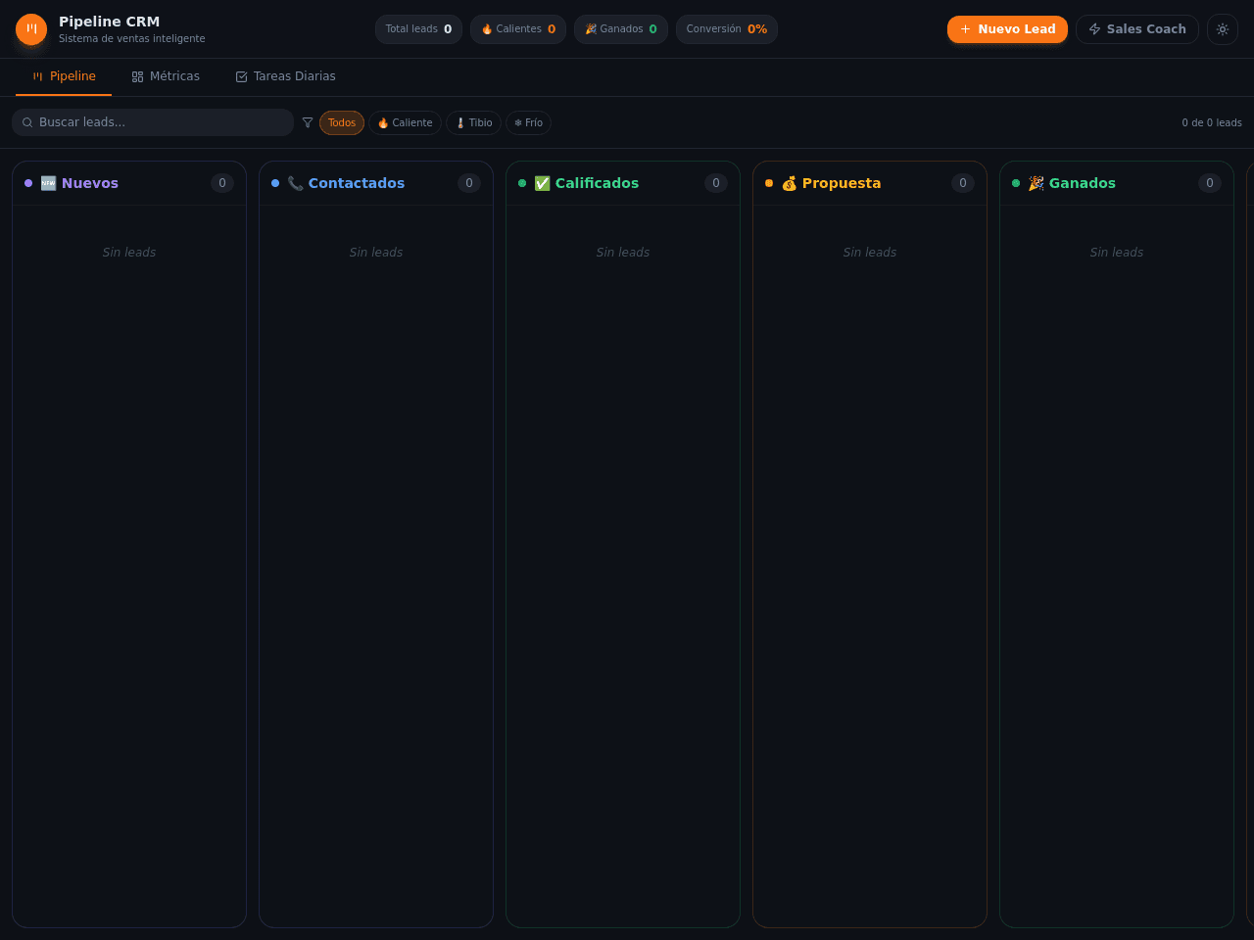Toggle the light/dark theme sun icon
The image size is (1254, 940).
click(1223, 29)
